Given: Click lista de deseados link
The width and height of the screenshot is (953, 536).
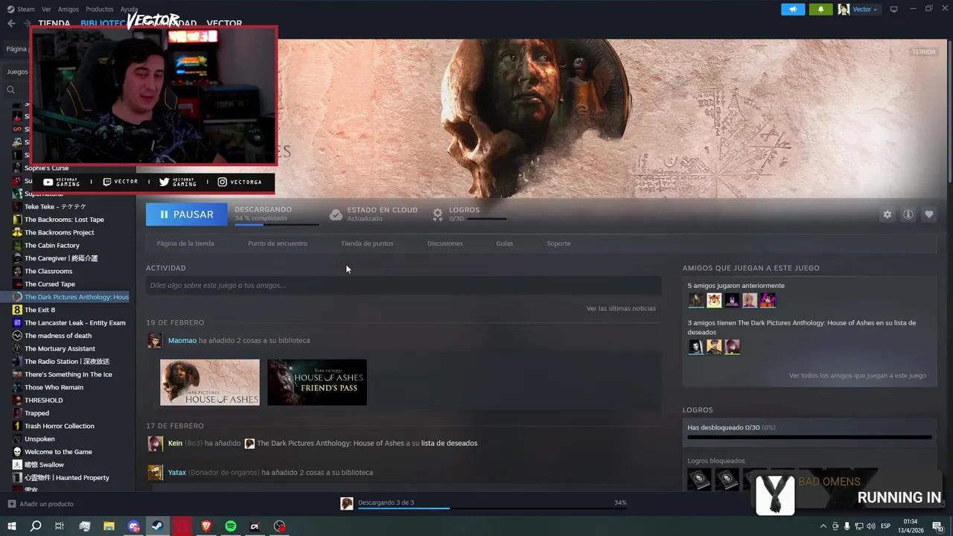Looking at the screenshot, I should pos(449,443).
